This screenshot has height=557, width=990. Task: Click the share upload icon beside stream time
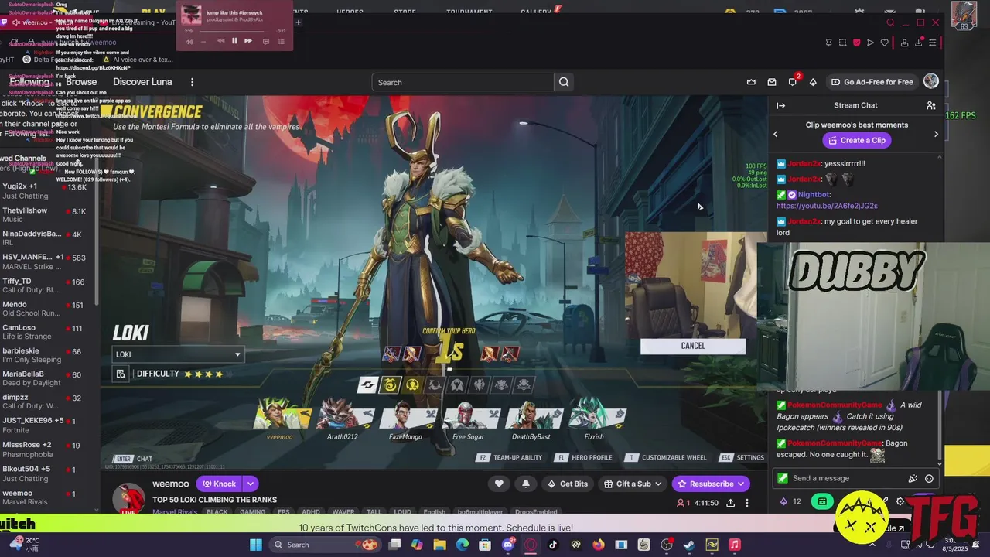(x=730, y=503)
